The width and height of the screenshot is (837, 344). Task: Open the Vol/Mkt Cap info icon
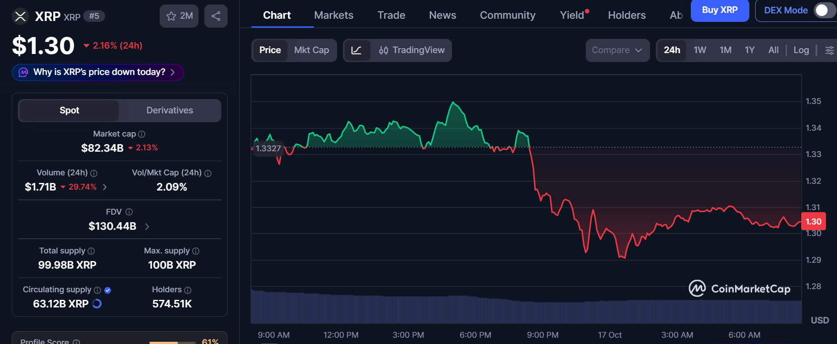[208, 173]
